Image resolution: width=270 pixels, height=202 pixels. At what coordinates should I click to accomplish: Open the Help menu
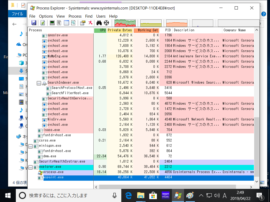113,16
